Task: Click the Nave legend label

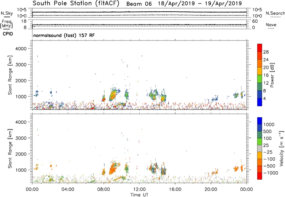Action: click(x=271, y=25)
